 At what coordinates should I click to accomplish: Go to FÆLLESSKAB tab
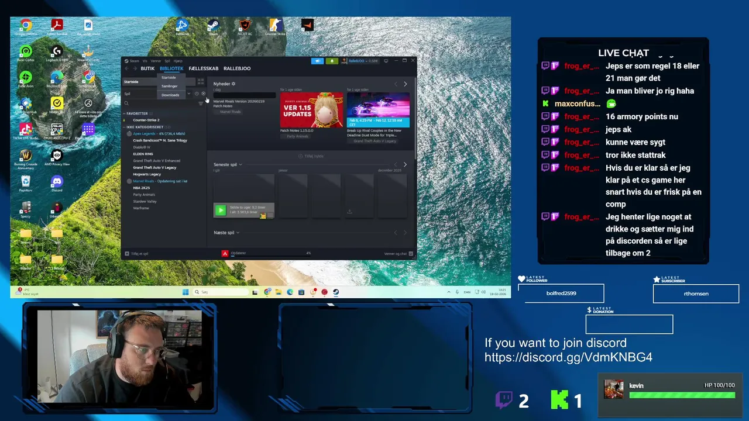[204, 68]
